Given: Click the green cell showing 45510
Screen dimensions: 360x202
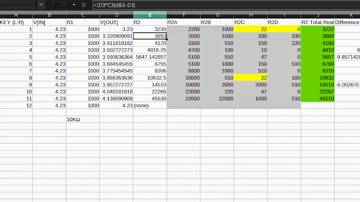Looking at the screenshot, I should [x=317, y=99].
